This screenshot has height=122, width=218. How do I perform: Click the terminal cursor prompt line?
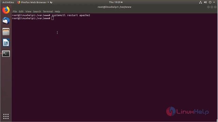click(33, 18)
